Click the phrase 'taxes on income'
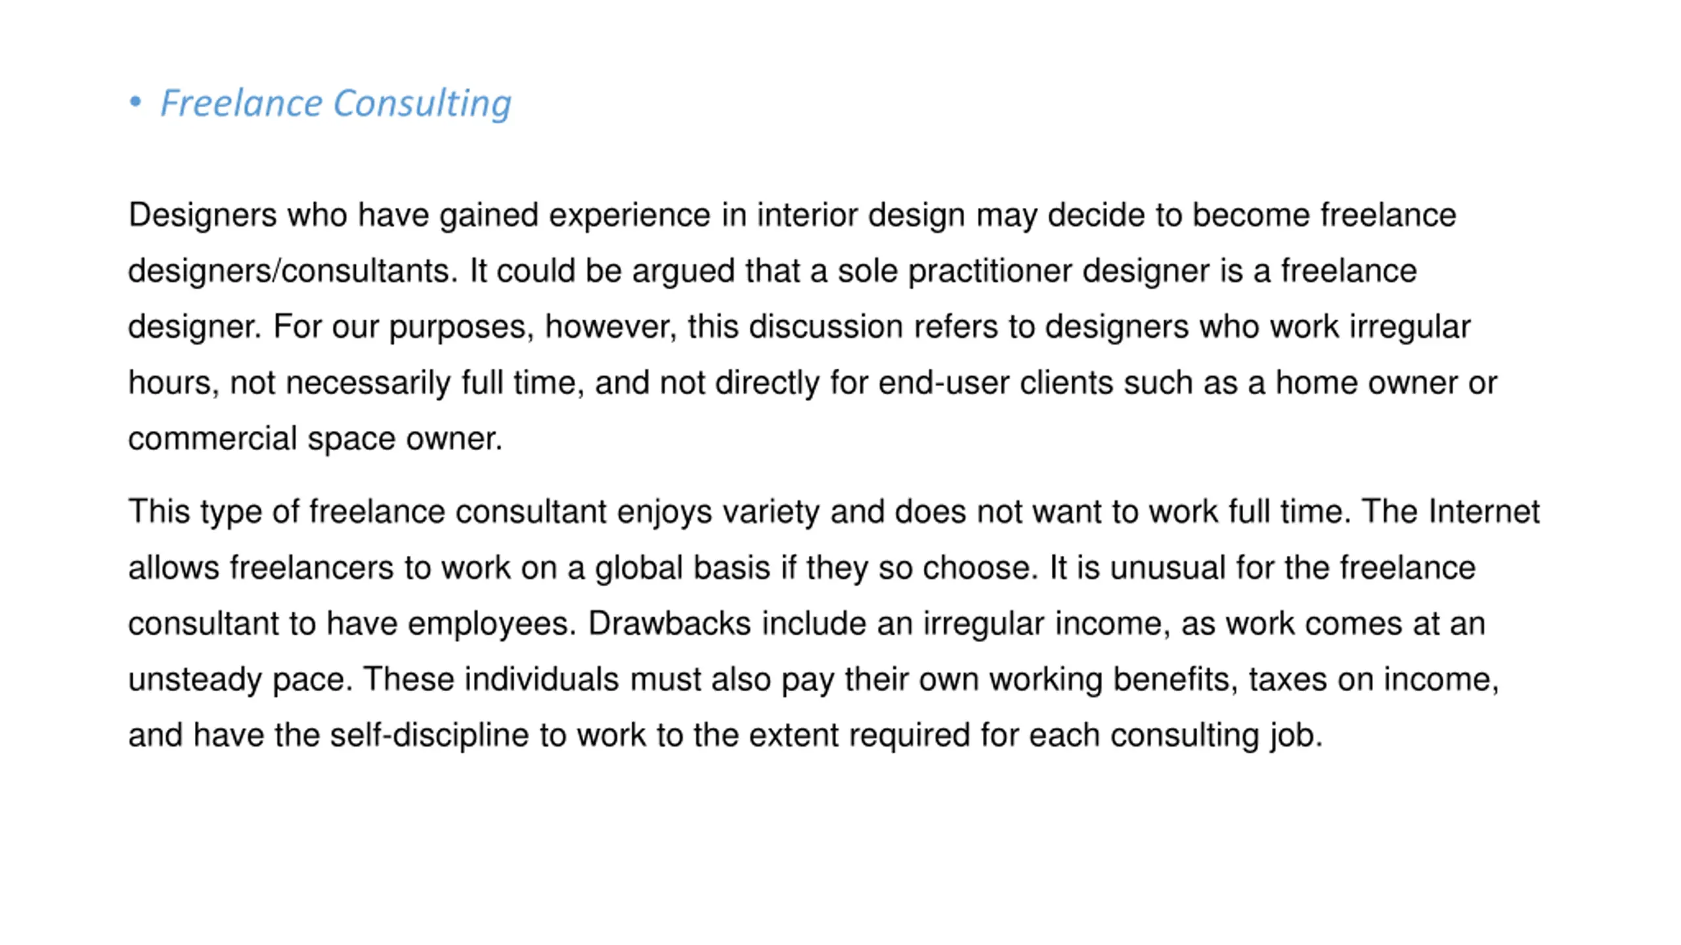This screenshot has height=945, width=1681. click(1374, 680)
